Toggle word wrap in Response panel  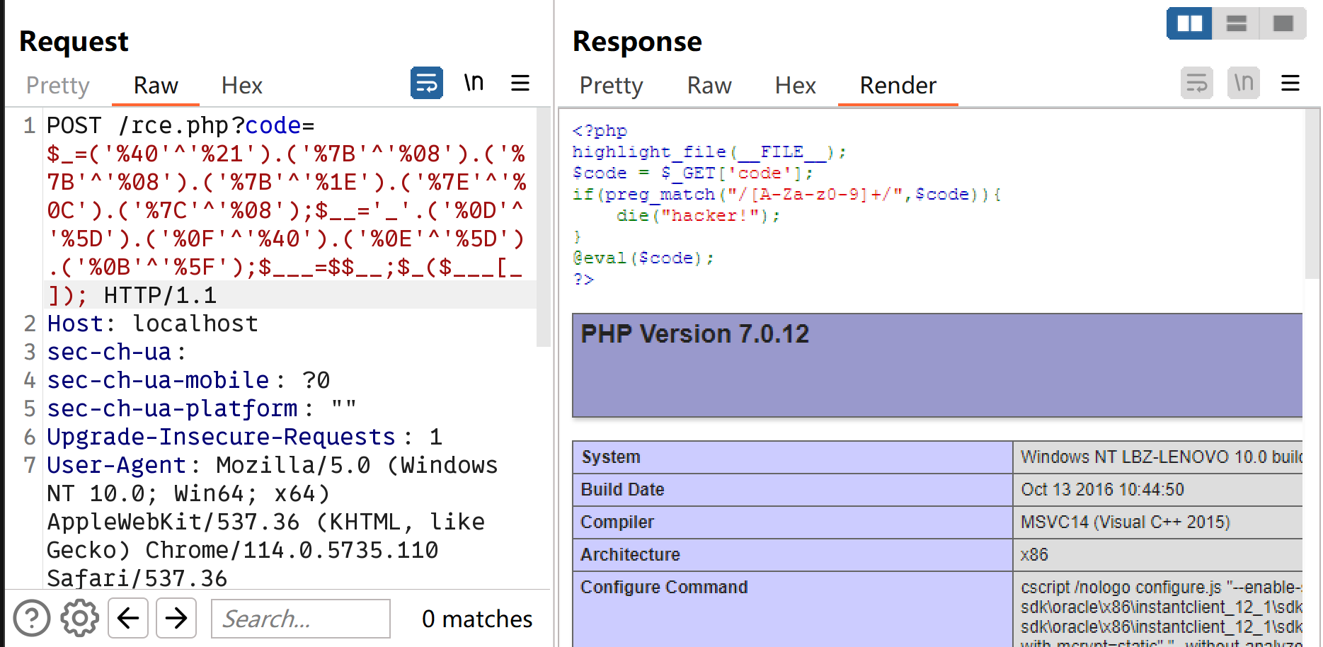point(1197,83)
